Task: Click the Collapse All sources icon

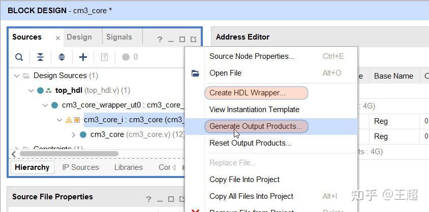Action: [40, 57]
